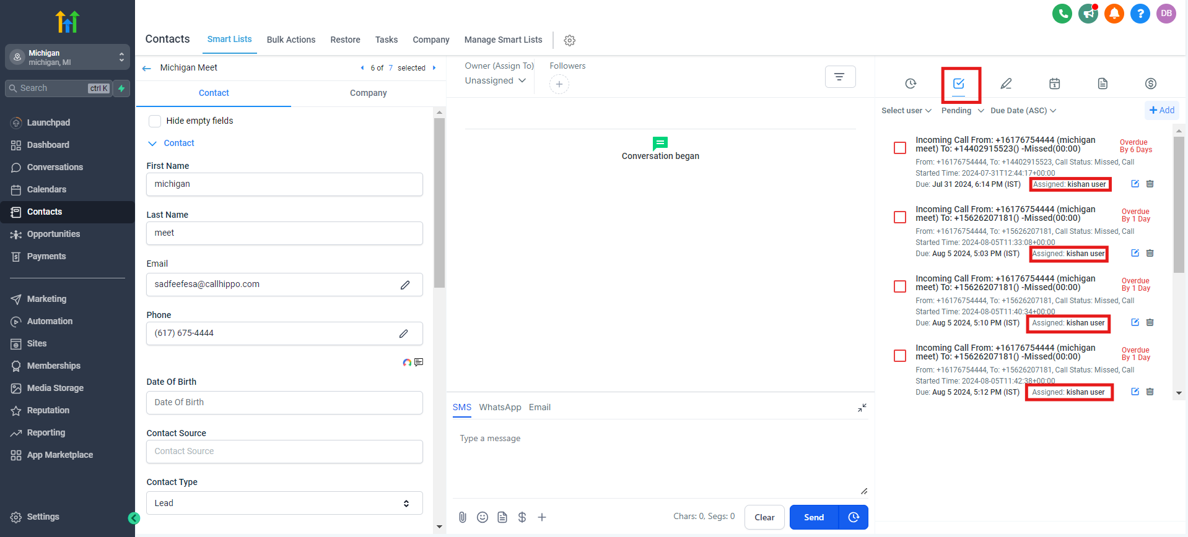
Task: Edit the email field pencil icon
Action: coord(405,285)
